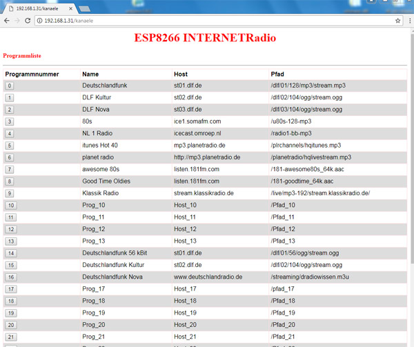
Task: Select program 3 button for 80s
Action: pos(10,121)
